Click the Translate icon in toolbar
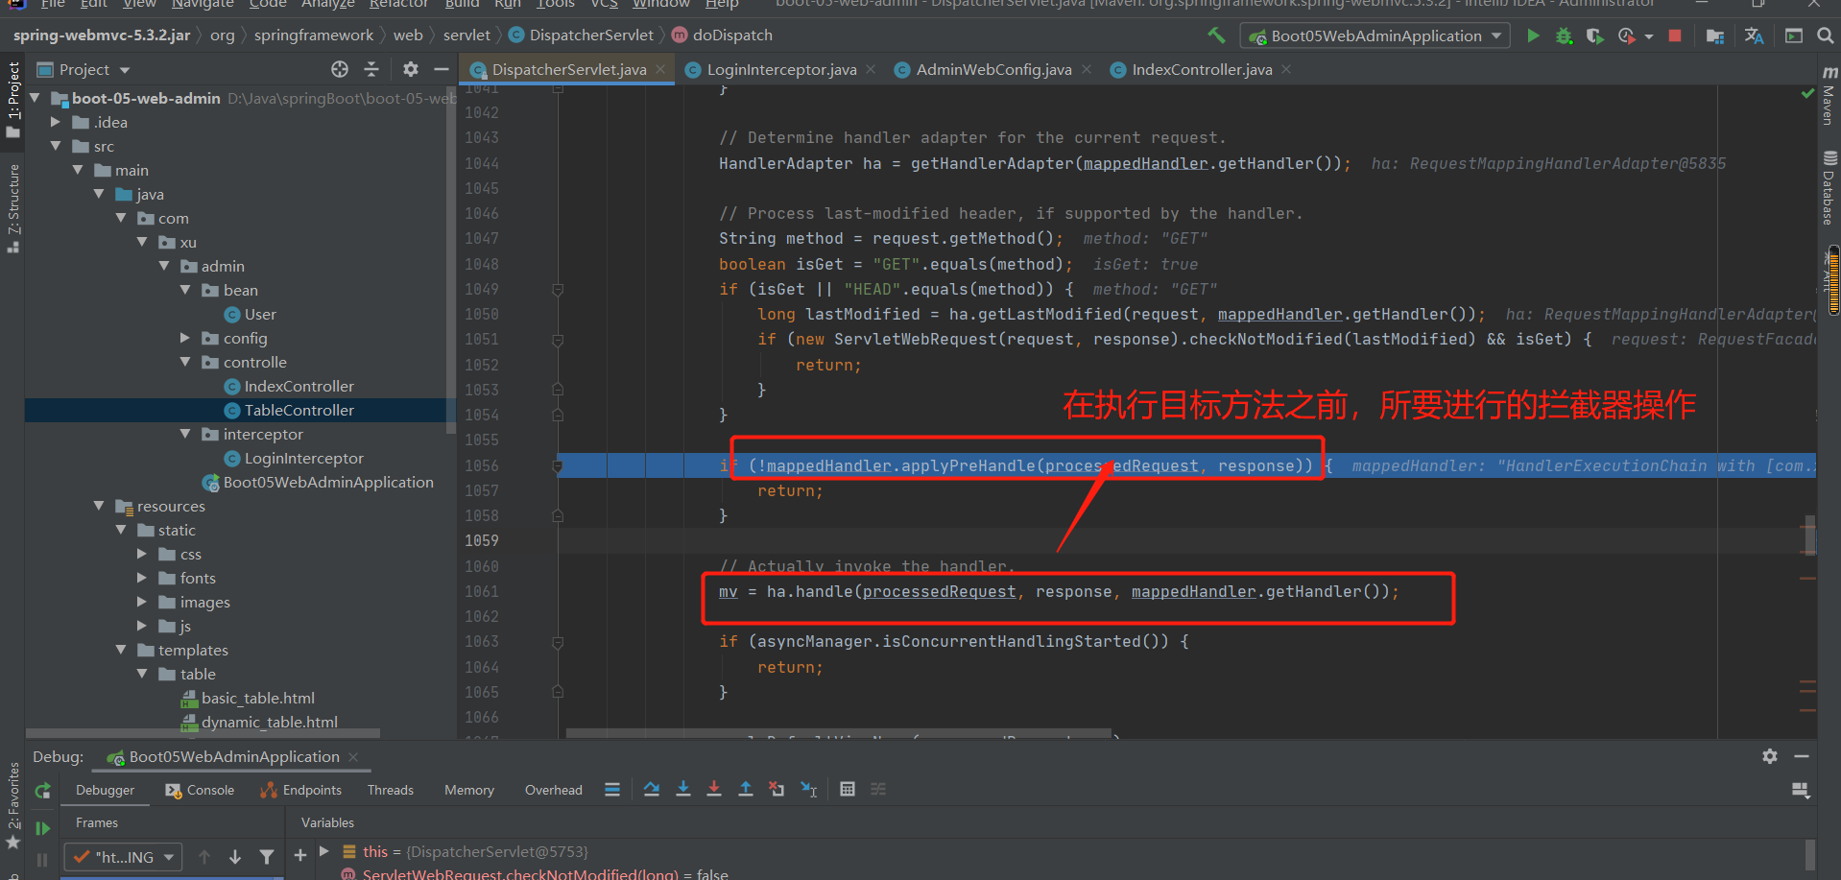 1754,36
